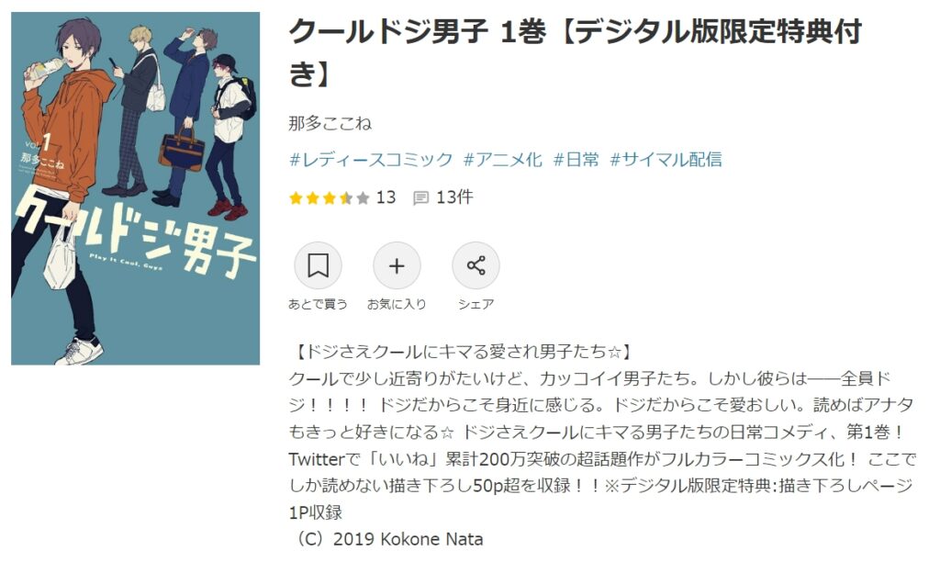
Task: Select the #アニメ化 tag
Action: (x=503, y=160)
